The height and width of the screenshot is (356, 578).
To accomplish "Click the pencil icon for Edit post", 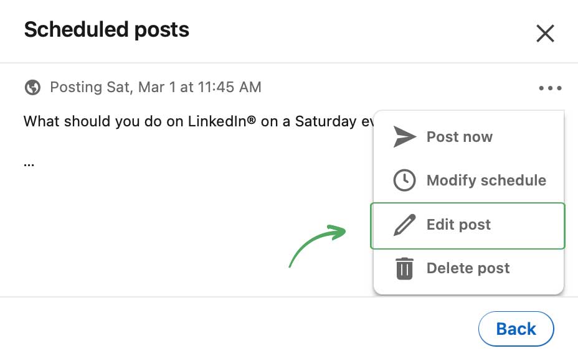I will pos(405,225).
